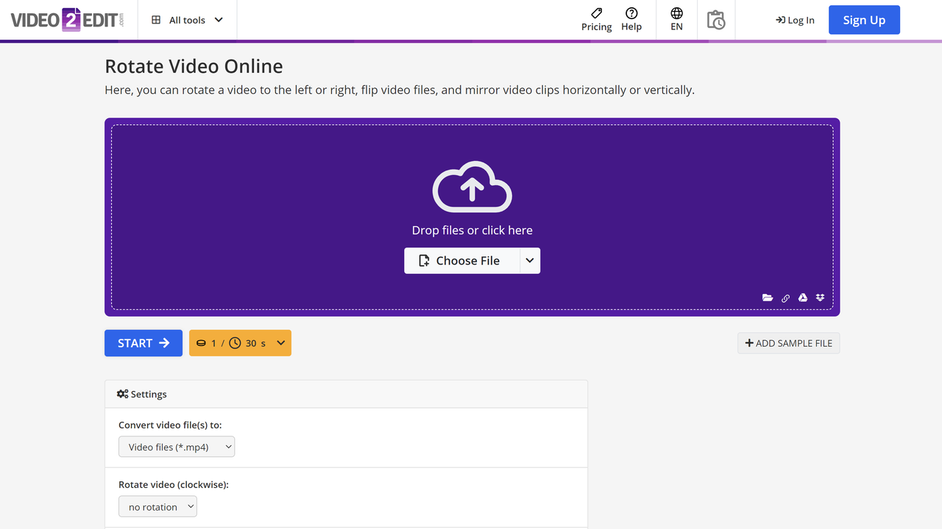Click the Log In link

coord(795,20)
